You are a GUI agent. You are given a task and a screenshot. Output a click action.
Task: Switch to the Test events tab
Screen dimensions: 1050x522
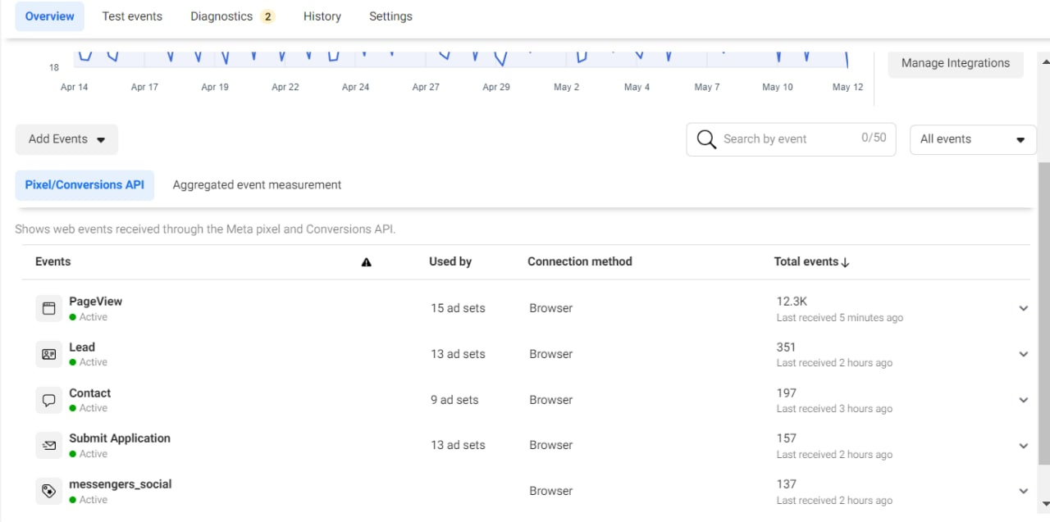click(132, 16)
